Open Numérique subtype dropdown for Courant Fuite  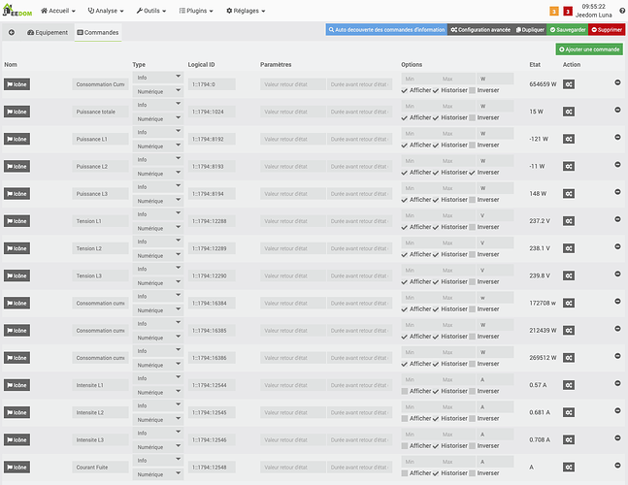(x=158, y=474)
